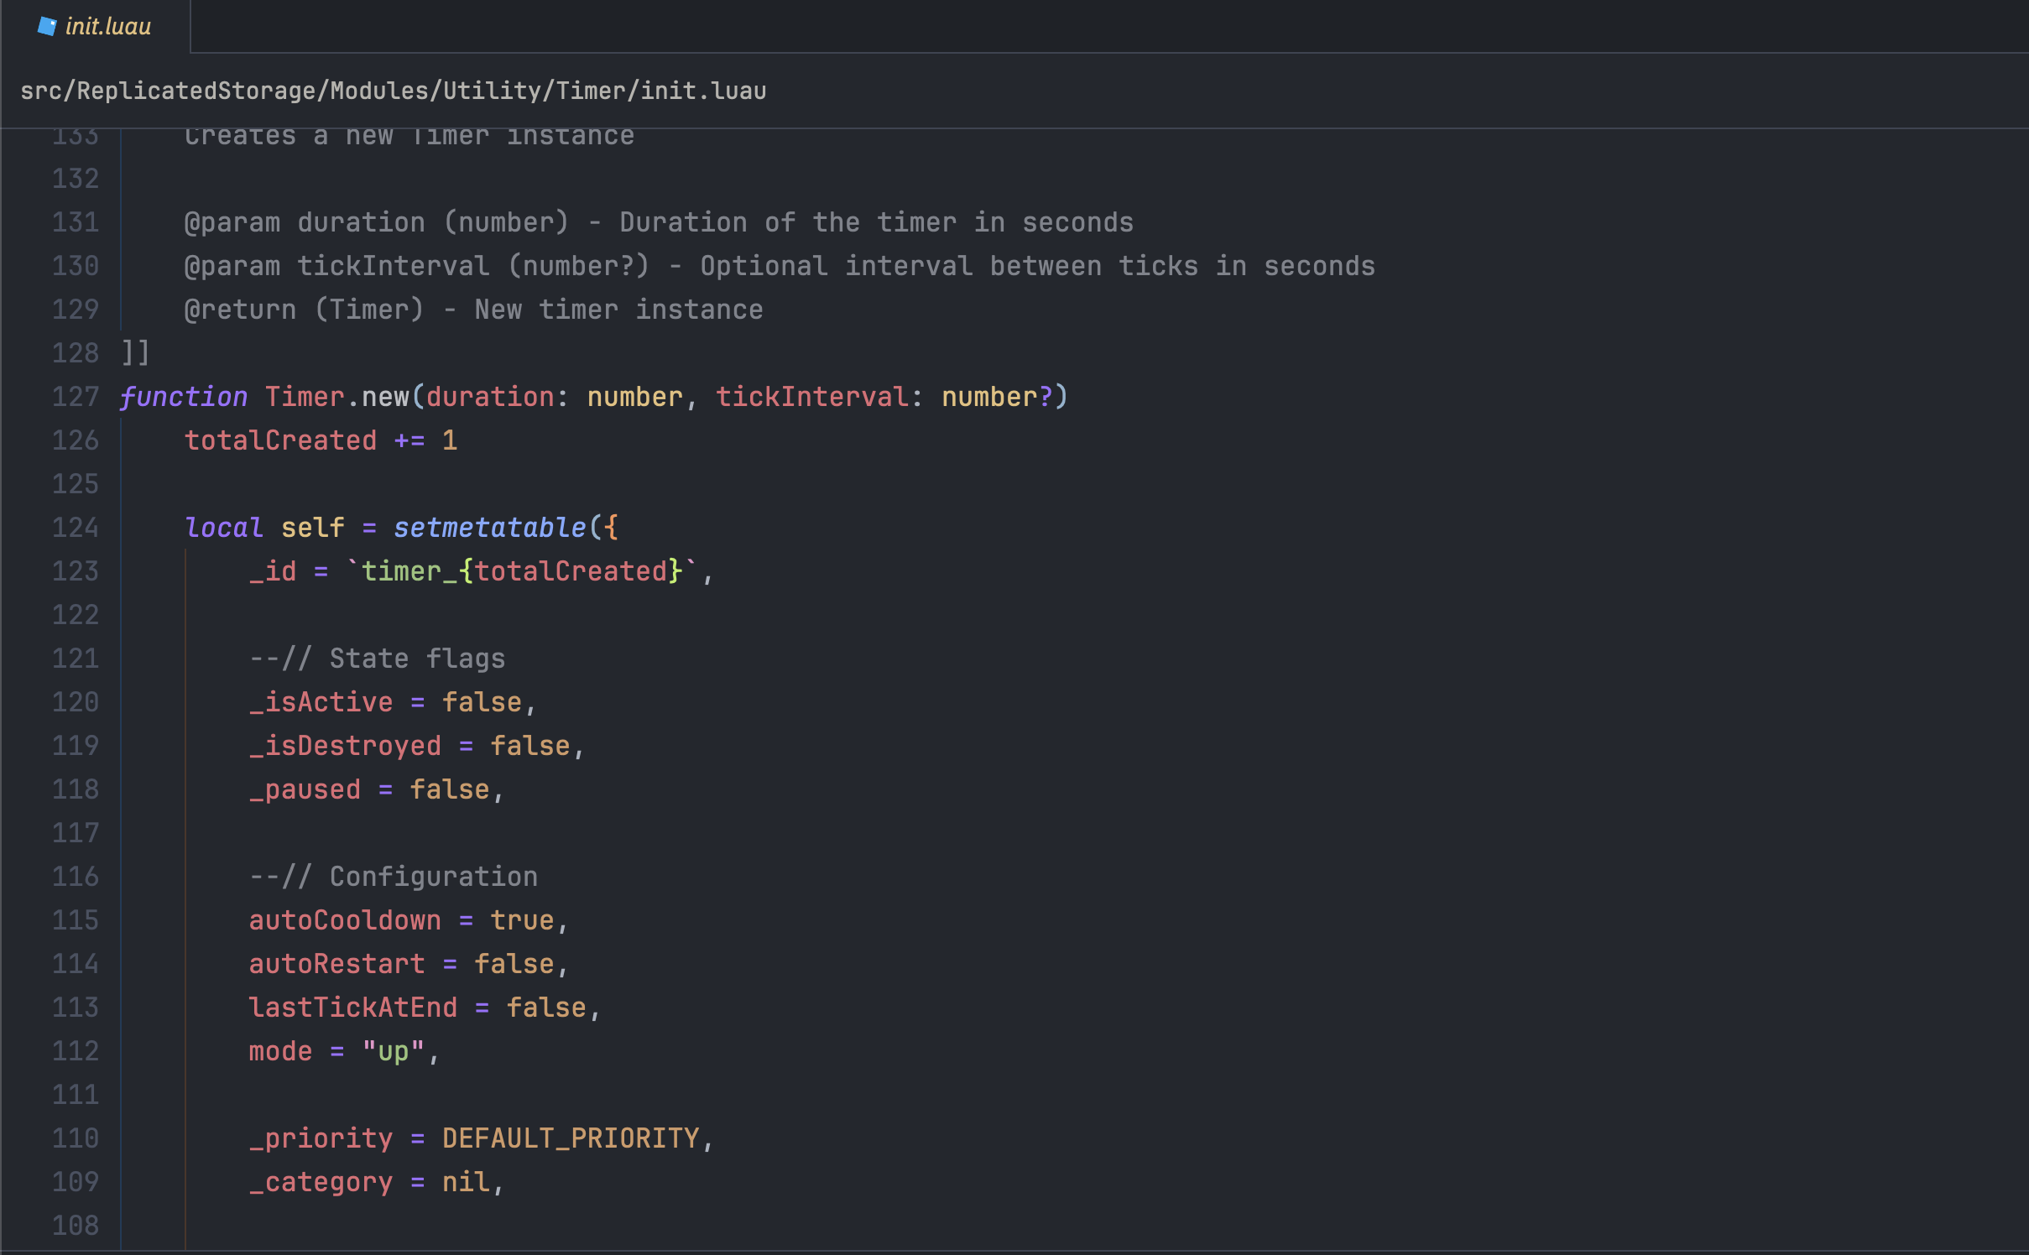Screen dimensions: 2029x1255
Task: Click 'number?' type annotation on line 127
Action: 998,397
